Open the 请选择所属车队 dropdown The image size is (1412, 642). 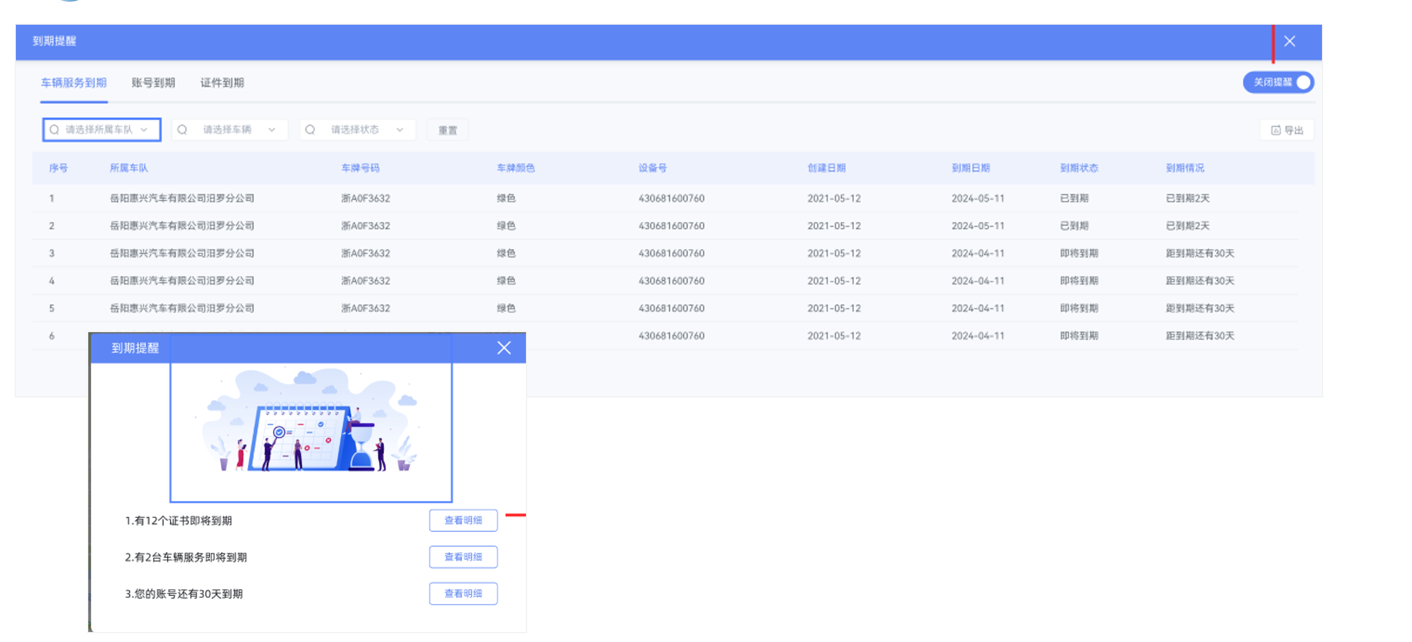pos(102,130)
